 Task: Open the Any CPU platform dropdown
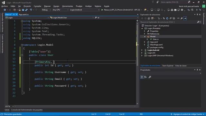pos(61,10)
